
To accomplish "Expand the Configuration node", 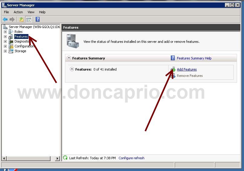I will (x=5, y=46).
